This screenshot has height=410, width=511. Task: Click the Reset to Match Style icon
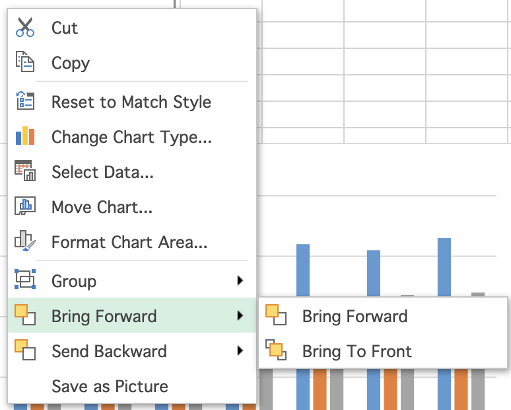[x=25, y=102]
